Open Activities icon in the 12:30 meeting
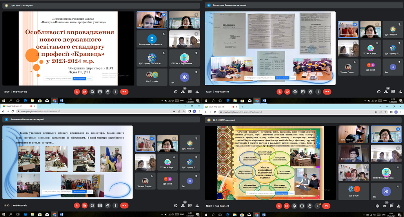 click(197, 205)
